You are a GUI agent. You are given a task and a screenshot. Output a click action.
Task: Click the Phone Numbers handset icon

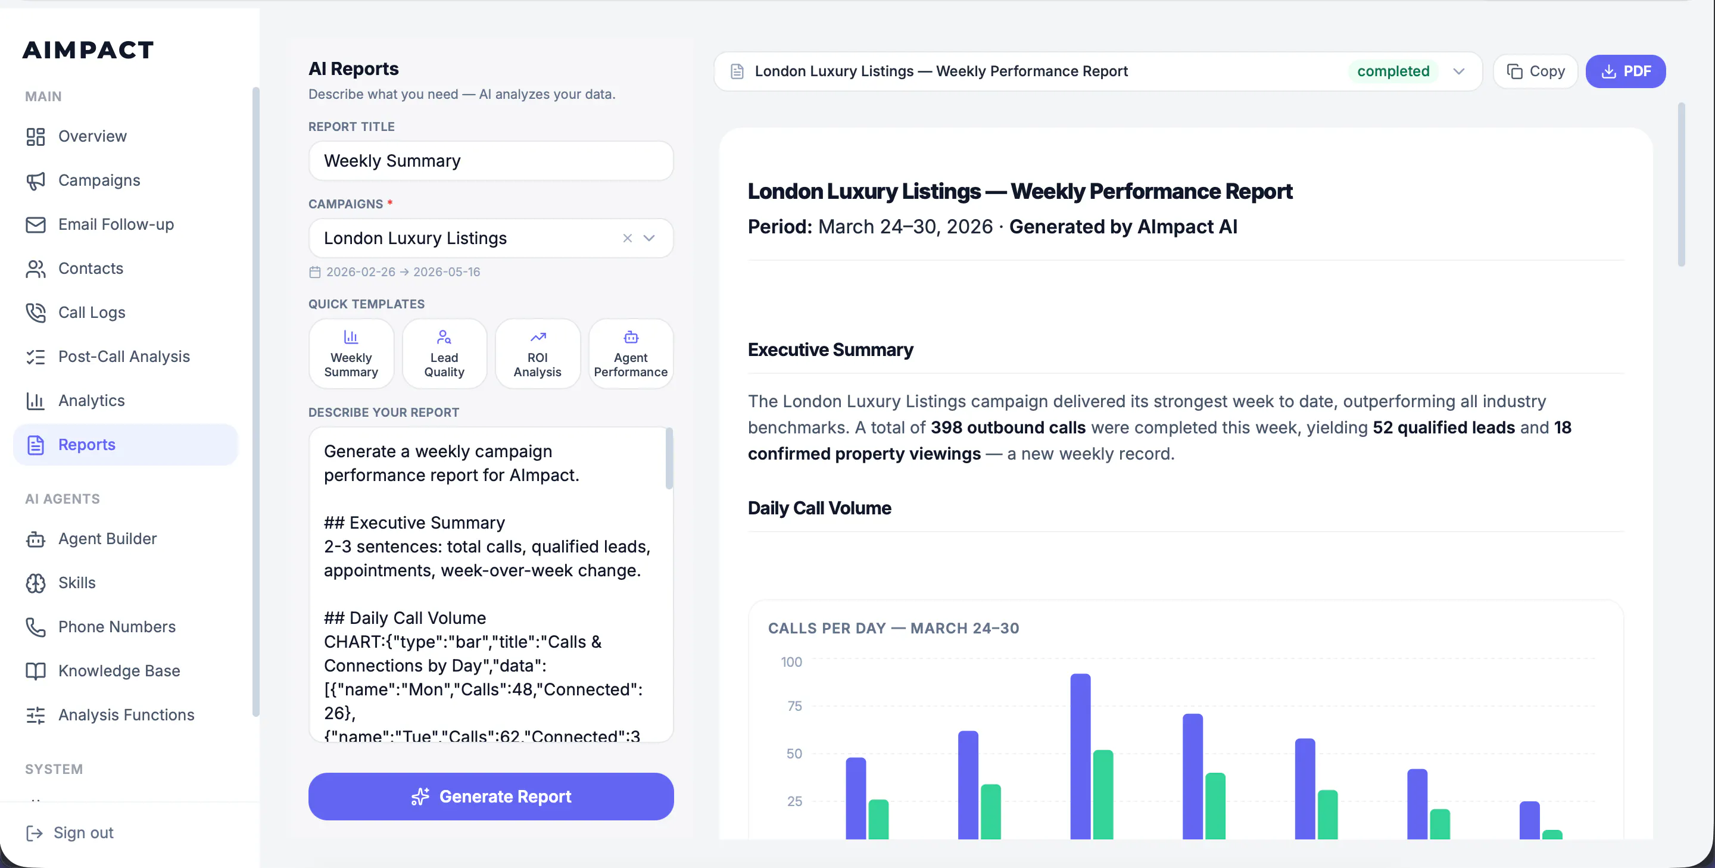click(x=35, y=627)
